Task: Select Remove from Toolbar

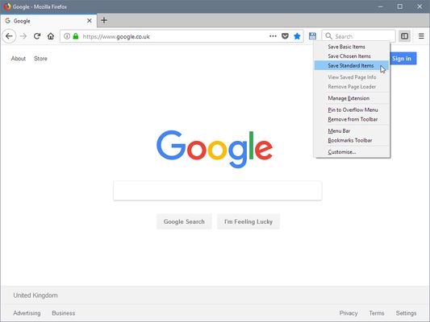Action: [352, 119]
